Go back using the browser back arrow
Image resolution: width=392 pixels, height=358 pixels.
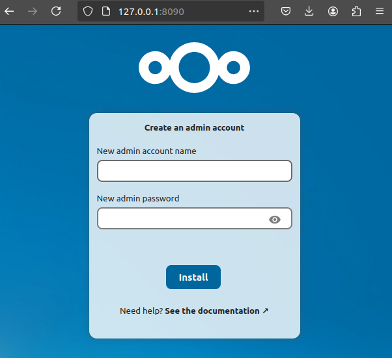9,11
